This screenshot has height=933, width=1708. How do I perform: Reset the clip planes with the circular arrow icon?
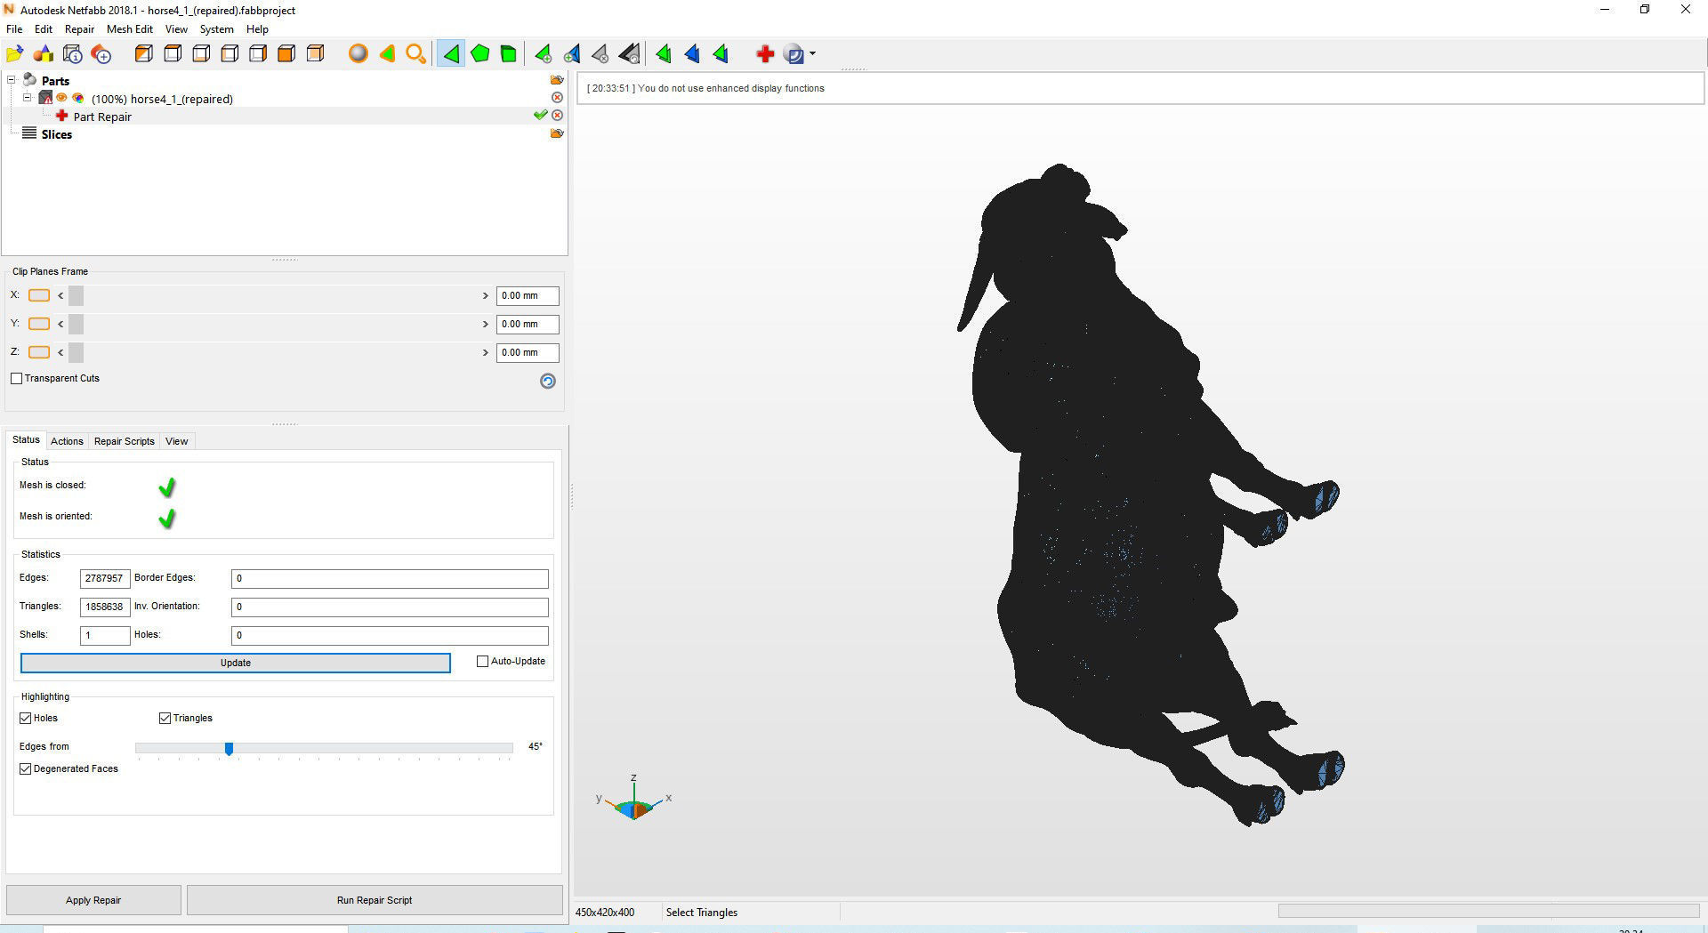(x=548, y=381)
